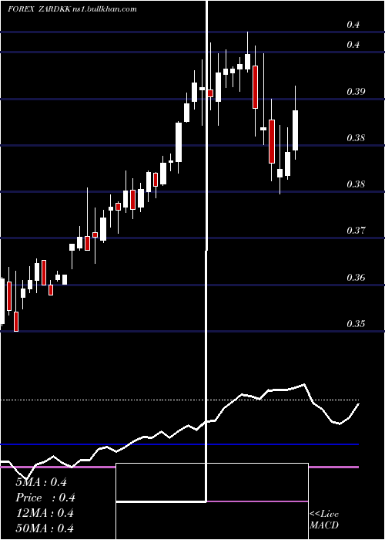Select the 0.37 price axis label
Screen dimensions: 385x540
pos(356,230)
